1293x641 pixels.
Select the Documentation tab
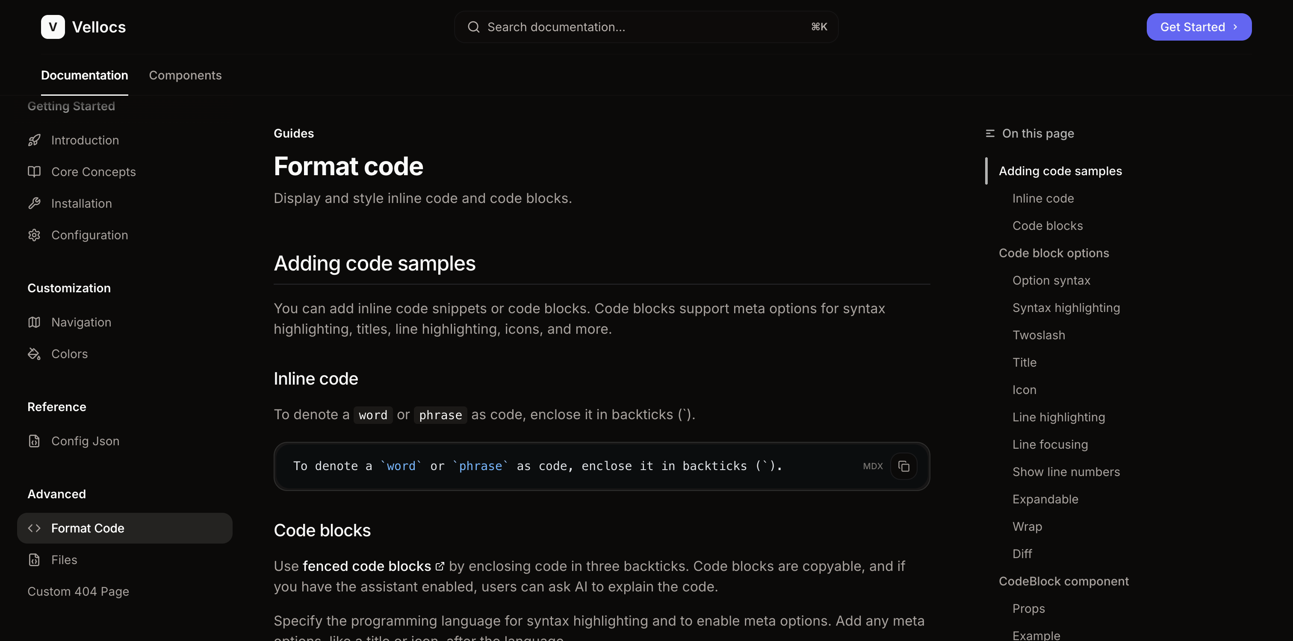point(84,75)
